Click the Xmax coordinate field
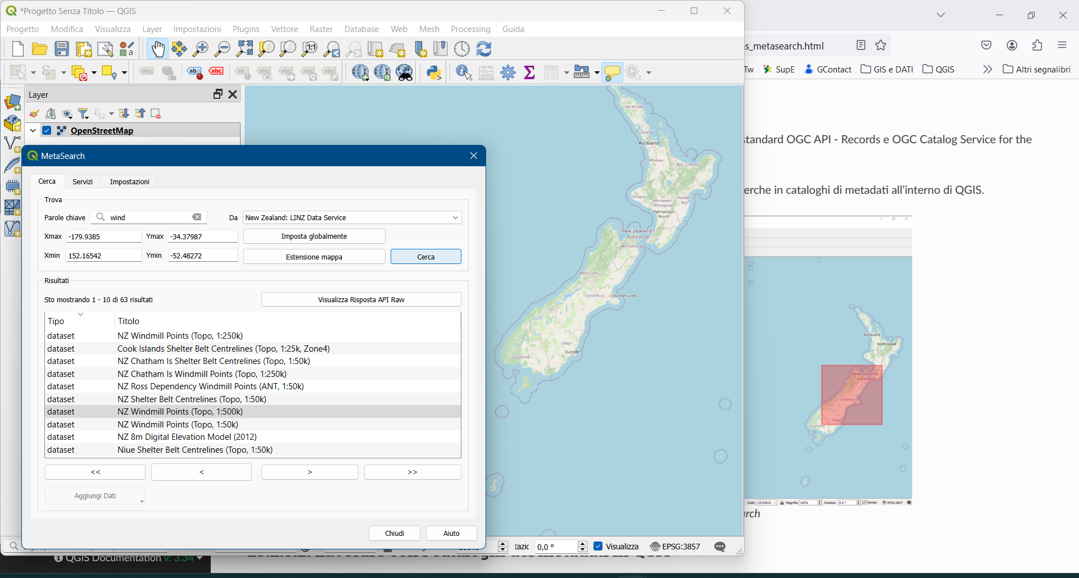This screenshot has height=578, width=1079. (104, 236)
